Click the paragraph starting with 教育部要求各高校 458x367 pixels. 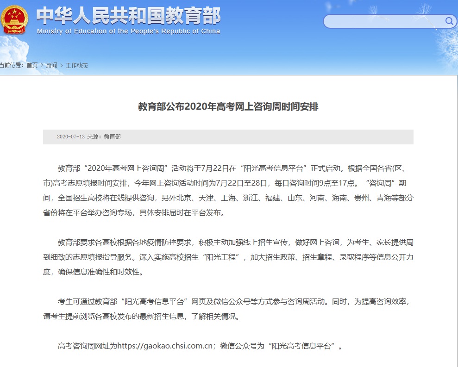228,257
